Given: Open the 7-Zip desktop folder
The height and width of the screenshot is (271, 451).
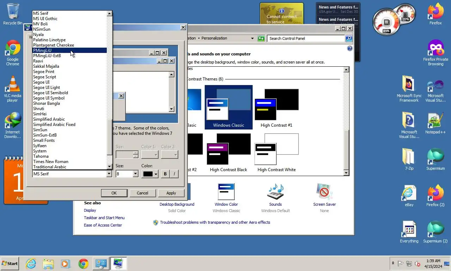Looking at the screenshot, I should [409, 159].
